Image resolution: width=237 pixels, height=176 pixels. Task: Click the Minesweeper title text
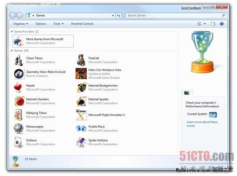tap(35, 127)
